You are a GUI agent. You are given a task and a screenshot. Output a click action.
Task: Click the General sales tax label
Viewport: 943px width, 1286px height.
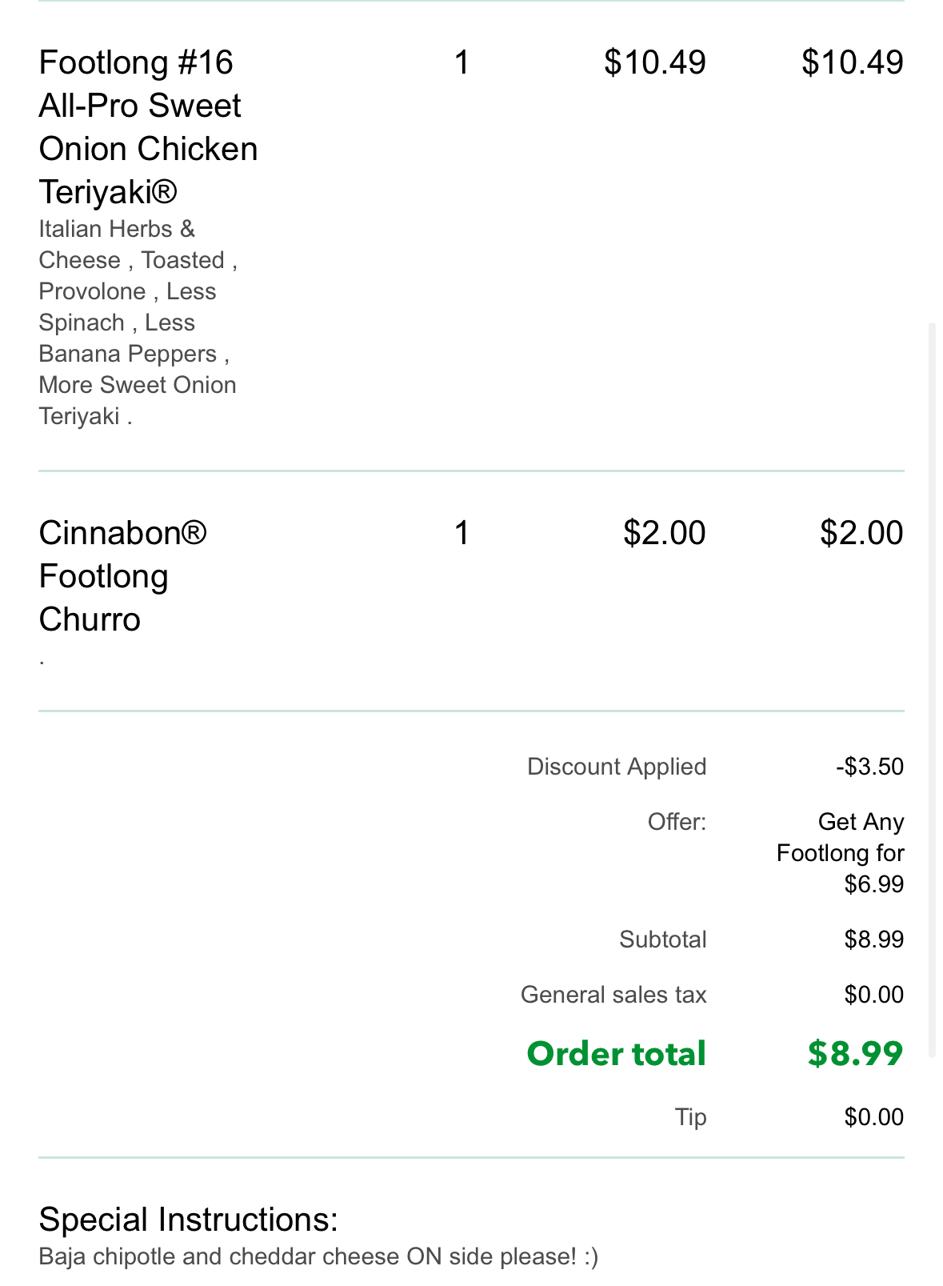click(x=613, y=995)
